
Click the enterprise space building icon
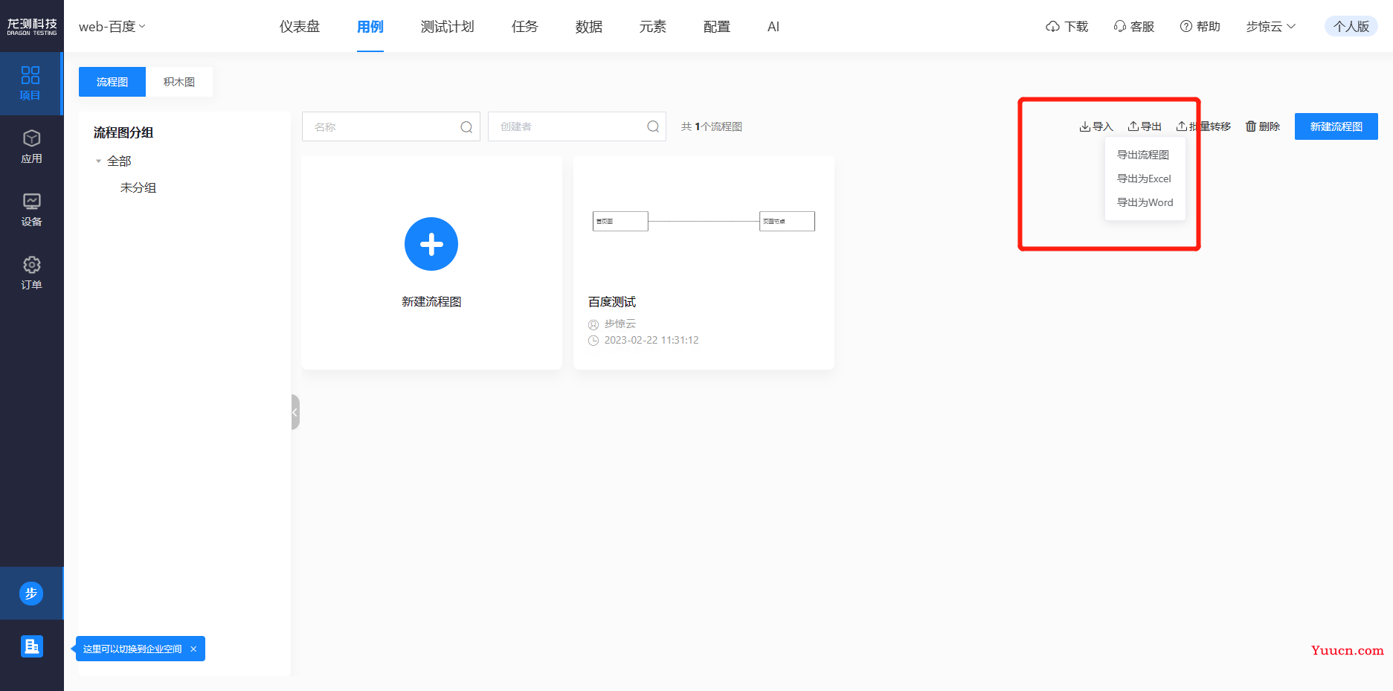tap(31, 646)
